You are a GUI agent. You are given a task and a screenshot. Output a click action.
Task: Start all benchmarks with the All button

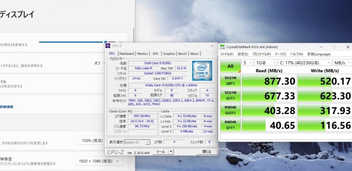(230, 66)
